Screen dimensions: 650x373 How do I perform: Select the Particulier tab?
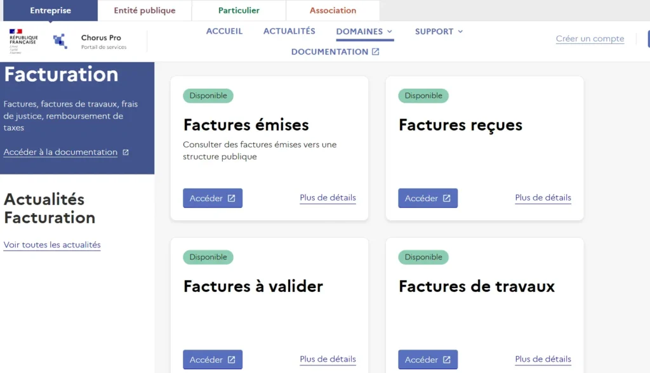[x=239, y=10]
